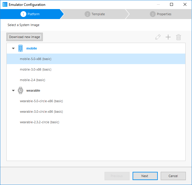Pick wearable-3.0-circle-x86 (basic) image
Viewport: 192px width, 185px height.
41,112
